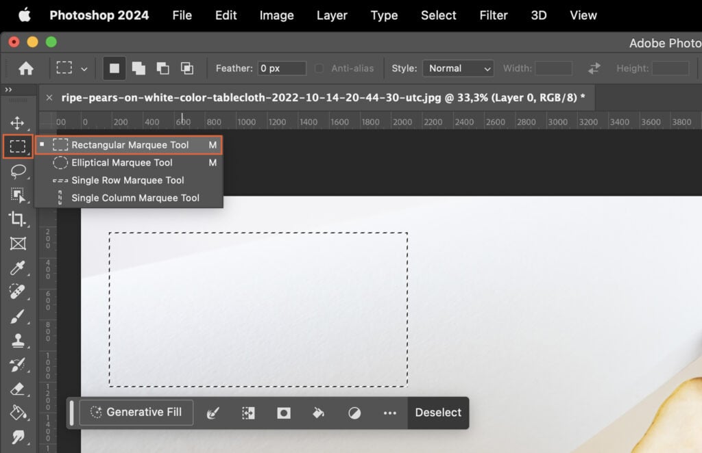Select the Clone Stamp tool
Screen dimensions: 702x453
click(19, 341)
